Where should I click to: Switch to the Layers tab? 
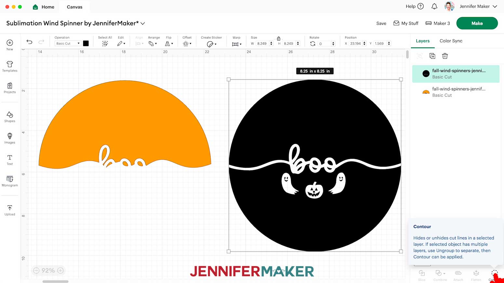[x=423, y=41]
